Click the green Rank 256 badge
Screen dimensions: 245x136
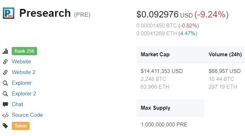(24, 51)
